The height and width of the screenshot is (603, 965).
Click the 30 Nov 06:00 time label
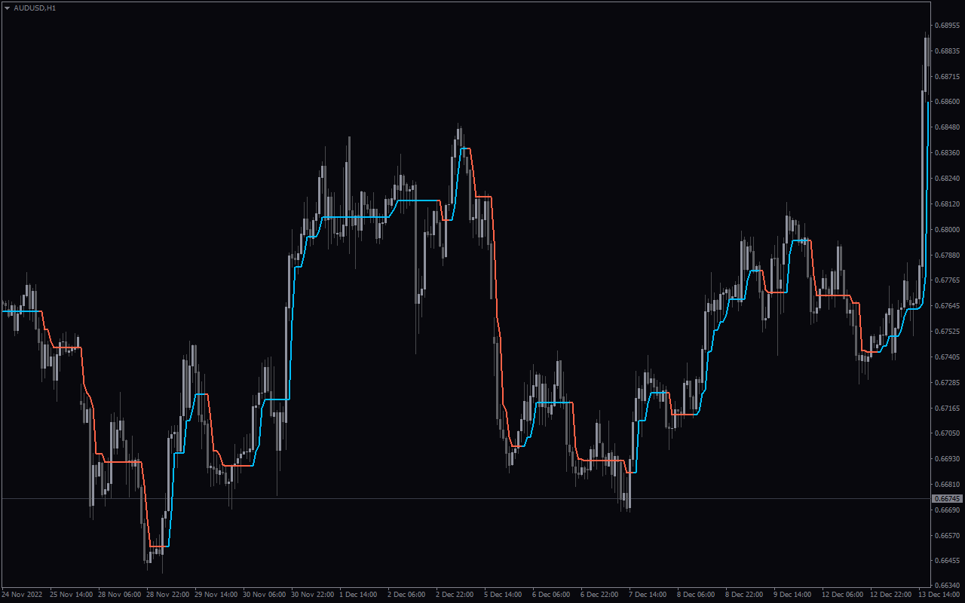(x=265, y=595)
